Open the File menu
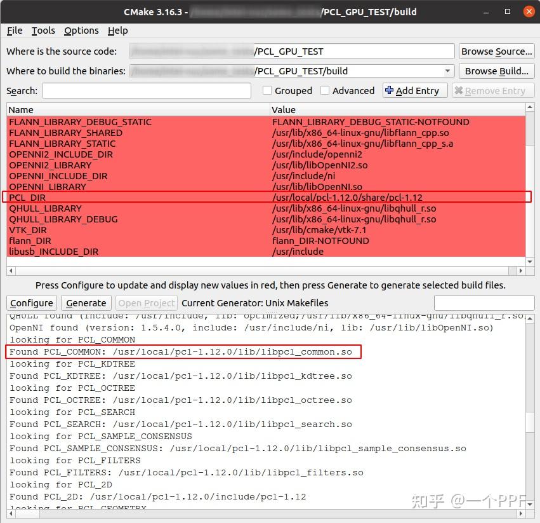 14,30
